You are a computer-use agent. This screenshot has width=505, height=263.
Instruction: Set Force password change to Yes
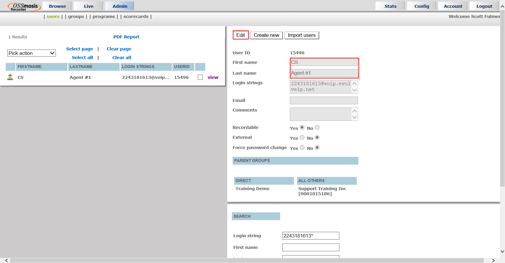tap(302, 148)
